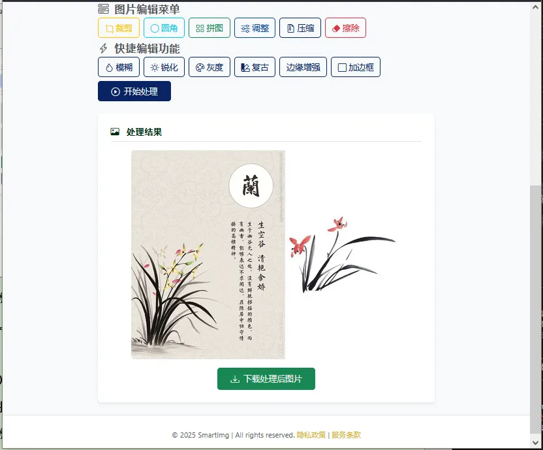Viewport: 543px width, 450px height.
Task: Apply the 复古 vintage filter
Action: click(255, 67)
